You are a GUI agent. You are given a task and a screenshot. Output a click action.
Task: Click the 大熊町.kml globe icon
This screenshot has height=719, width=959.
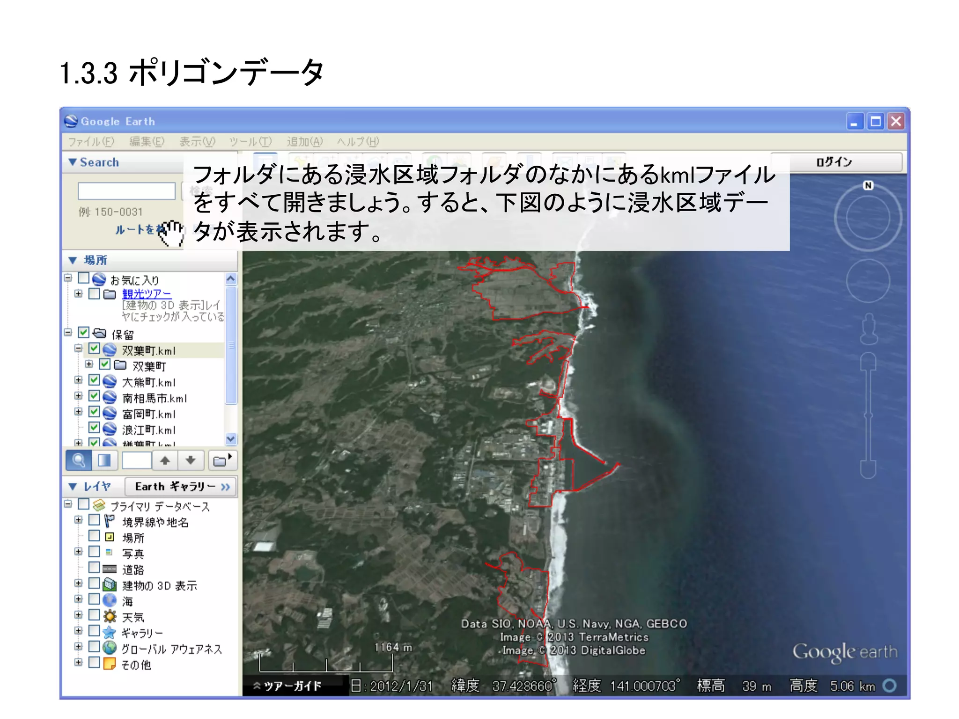(110, 382)
